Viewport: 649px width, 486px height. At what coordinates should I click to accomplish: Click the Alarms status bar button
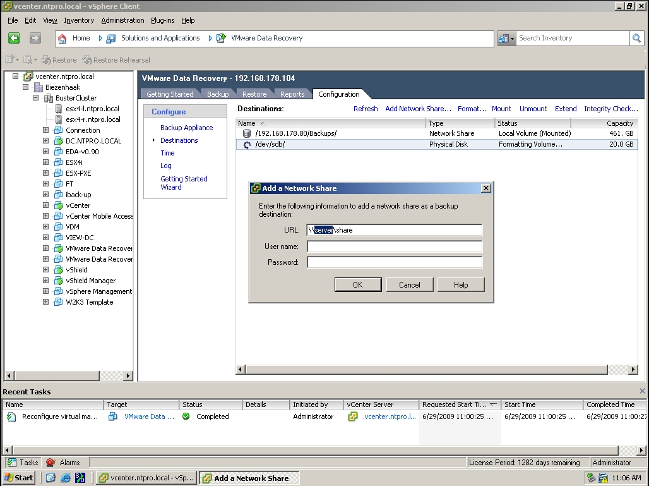[x=63, y=463]
